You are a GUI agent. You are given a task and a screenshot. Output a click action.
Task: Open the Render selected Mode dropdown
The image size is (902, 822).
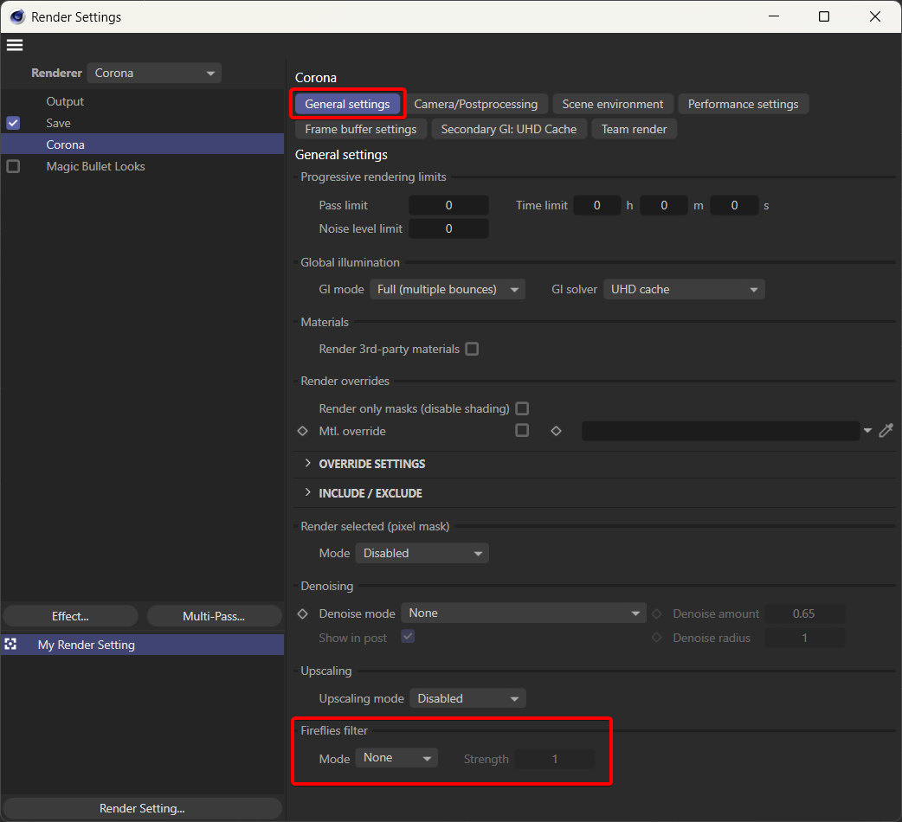point(422,553)
